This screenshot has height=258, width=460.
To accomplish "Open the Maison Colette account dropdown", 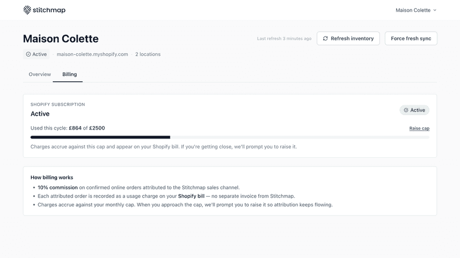I will [416, 10].
